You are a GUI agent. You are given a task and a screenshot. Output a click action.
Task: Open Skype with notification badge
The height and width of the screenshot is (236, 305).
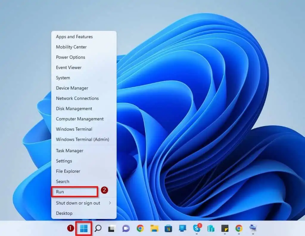point(197,229)
